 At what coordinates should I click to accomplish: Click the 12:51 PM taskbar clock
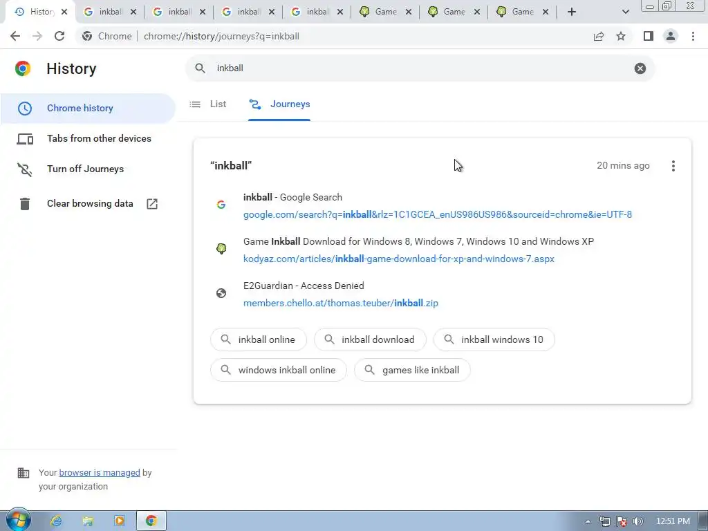click(x=673, y=521)
